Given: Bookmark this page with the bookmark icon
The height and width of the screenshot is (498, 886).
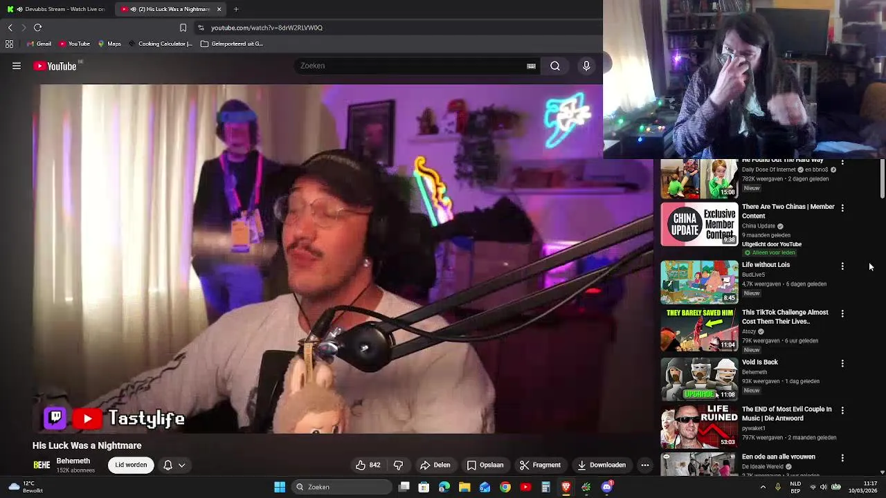Looking at the screenshot, I should pyautogui.click(x=183, y=28).
